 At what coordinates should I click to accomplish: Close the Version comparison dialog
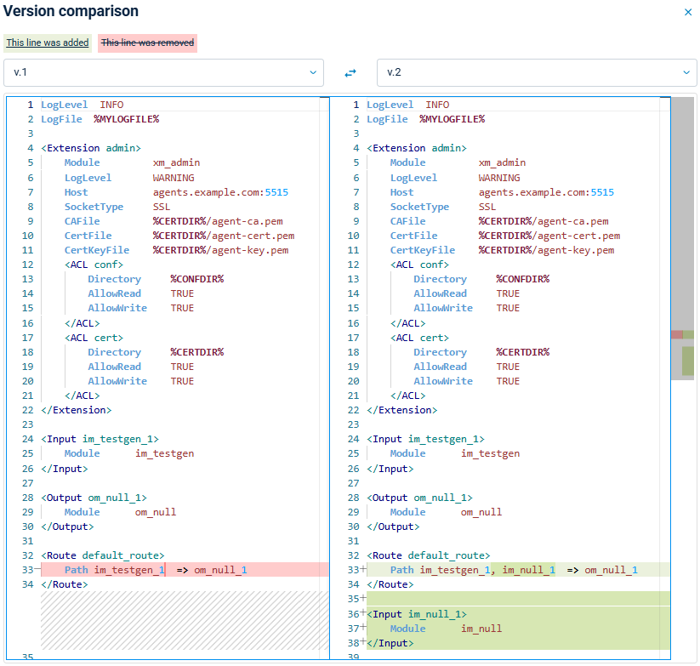point(687,12)
